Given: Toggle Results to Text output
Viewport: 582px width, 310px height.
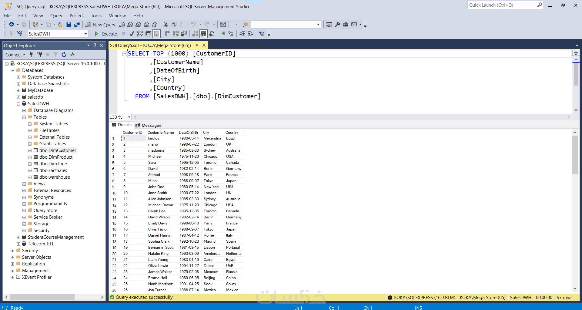Looking at the screenshot, I should click(x=195, y=34).
